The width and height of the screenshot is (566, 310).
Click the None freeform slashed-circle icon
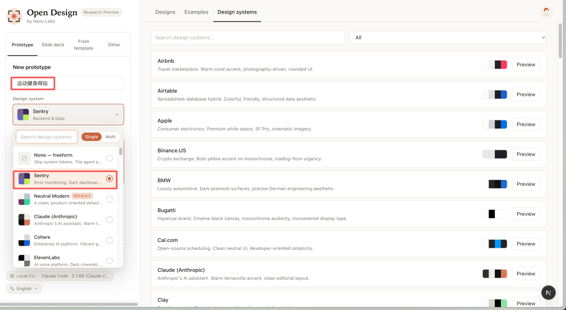(x=24, y=158)
